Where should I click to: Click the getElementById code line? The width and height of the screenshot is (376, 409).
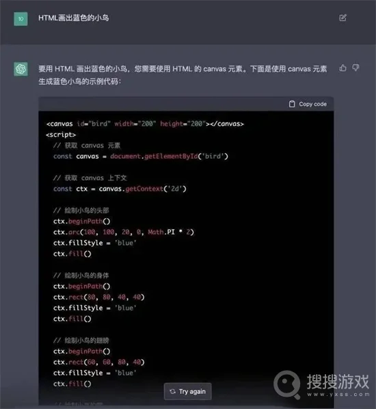pyautogui.click(x=141, y=156)
